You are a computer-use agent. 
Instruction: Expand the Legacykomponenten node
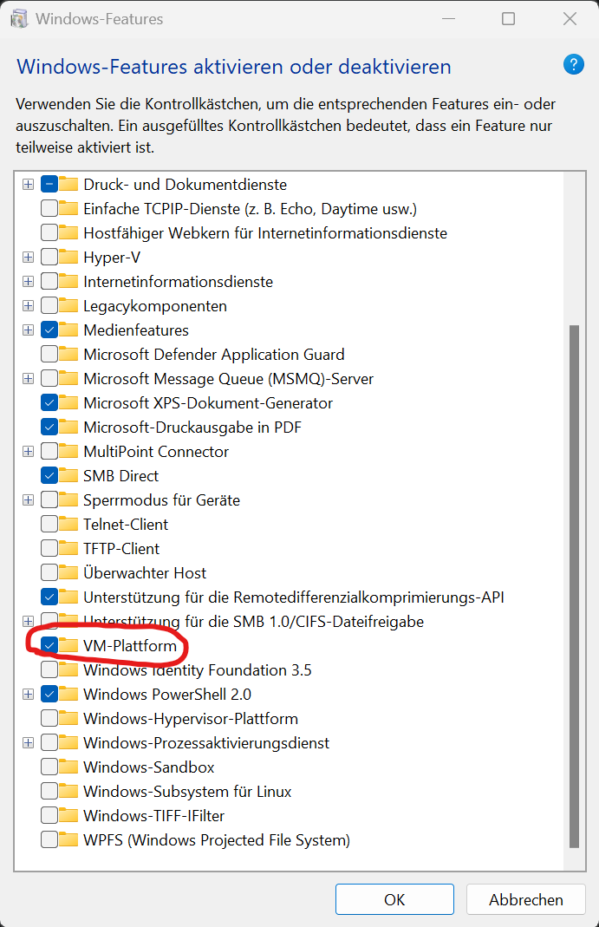[x=28, y=305]
